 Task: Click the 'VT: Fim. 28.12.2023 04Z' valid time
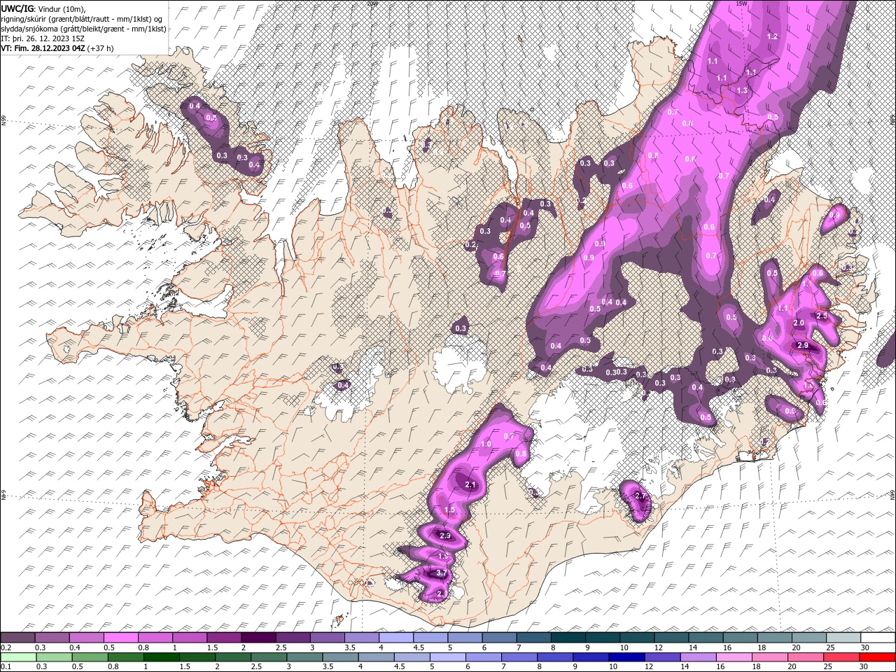pyautogui.click(x=43, y=48)
